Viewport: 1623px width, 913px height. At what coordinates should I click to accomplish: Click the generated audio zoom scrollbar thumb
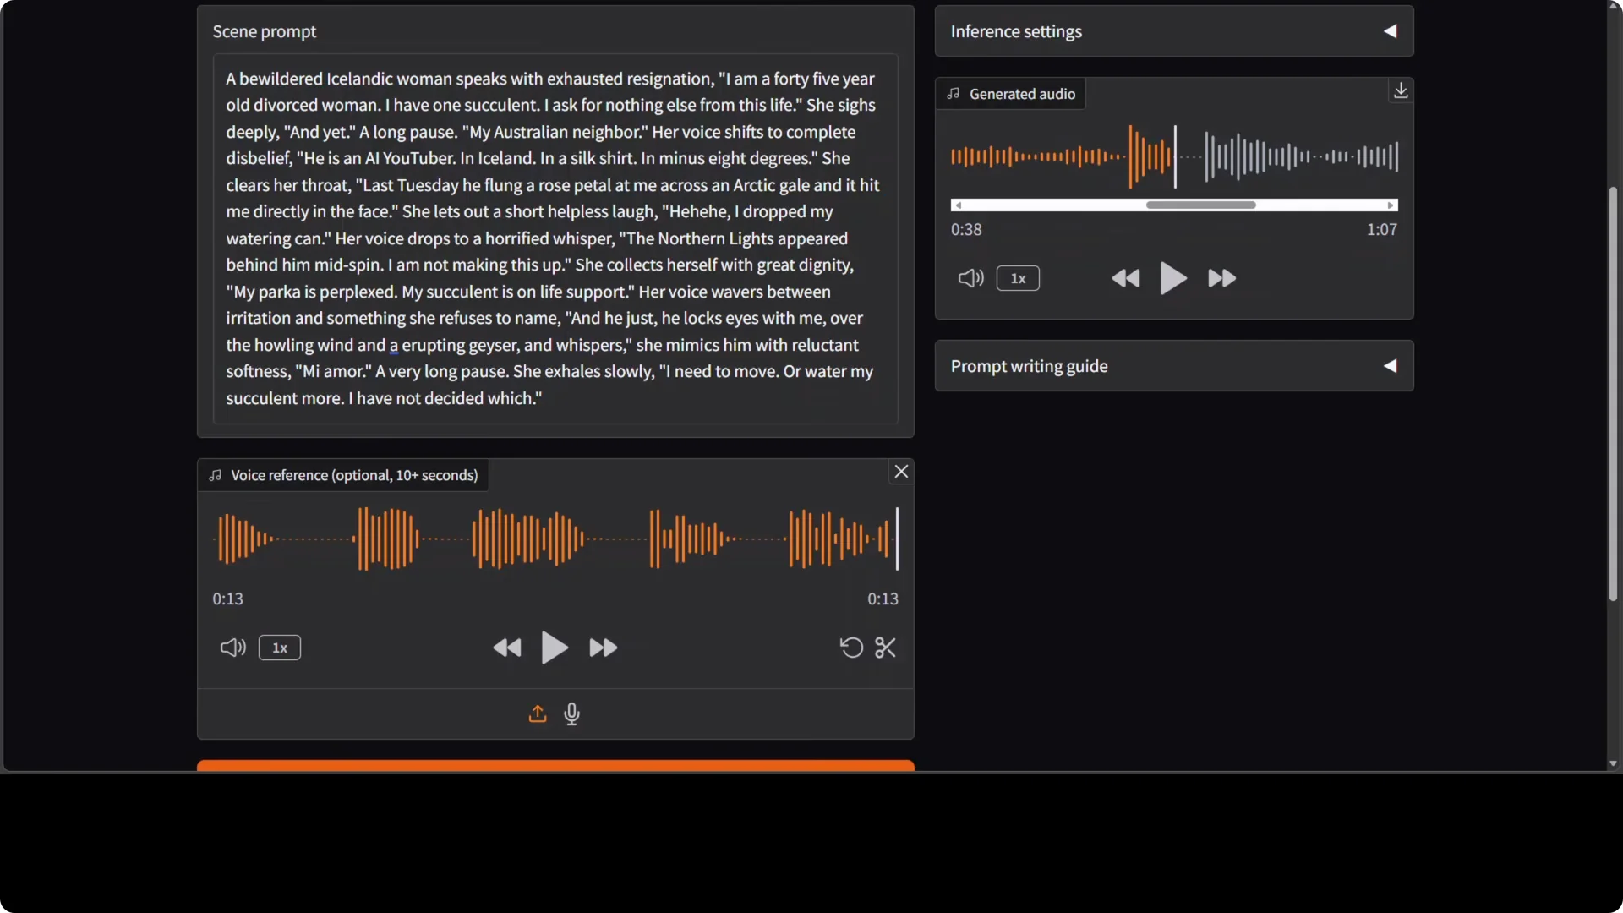click(x=1200, y=205)
